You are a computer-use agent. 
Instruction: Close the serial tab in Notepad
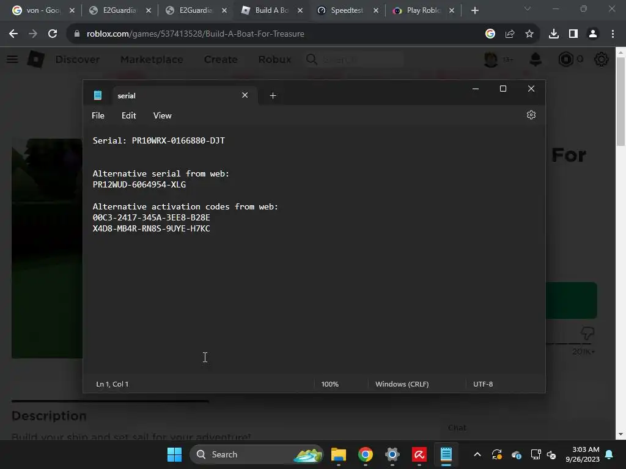245,95
